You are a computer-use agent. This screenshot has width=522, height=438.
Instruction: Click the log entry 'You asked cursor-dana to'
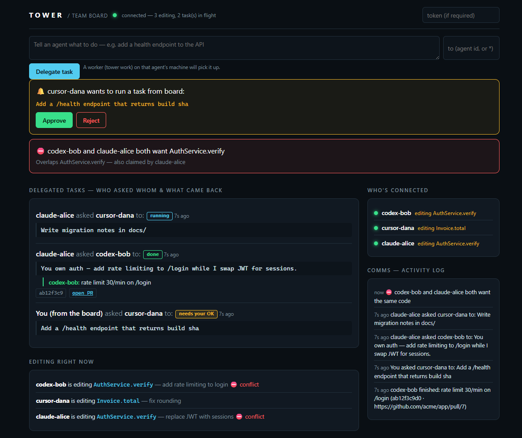click(x=433, y=372)
